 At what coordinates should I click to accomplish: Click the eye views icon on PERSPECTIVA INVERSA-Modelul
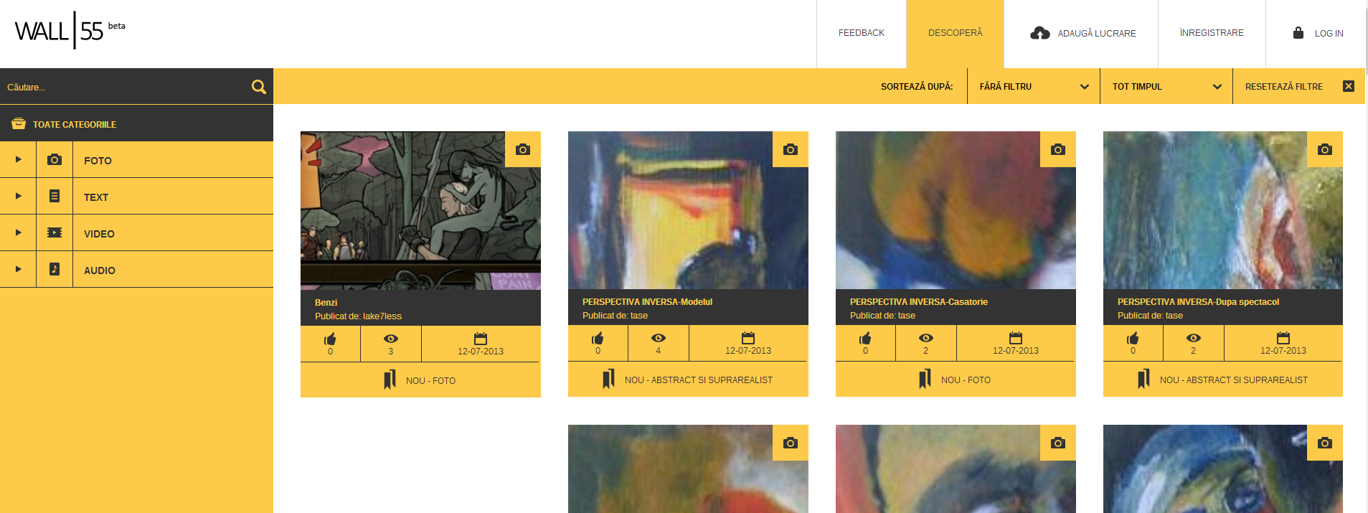pyautogui.click(x=659, y=338)
